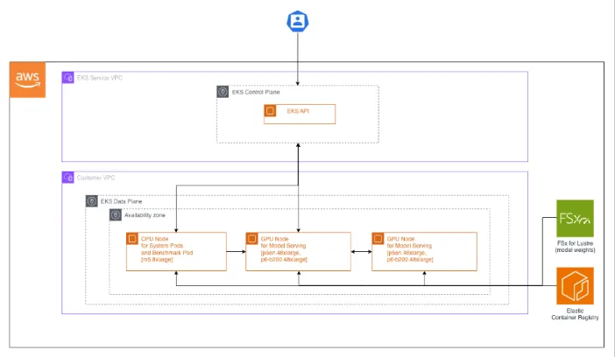Select the orange Elastic Container Registry icon
The height and width of the screenshot is (357, 615).
[575, 285]
